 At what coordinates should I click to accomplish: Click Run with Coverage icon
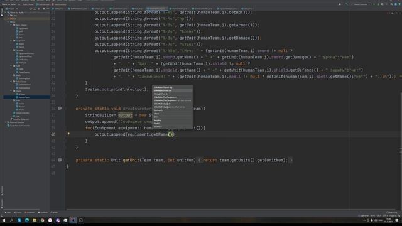click(x=383, y=4)
